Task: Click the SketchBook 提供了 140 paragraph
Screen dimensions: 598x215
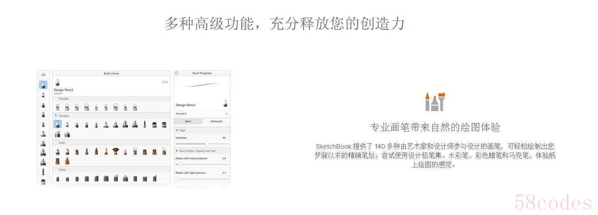Action: pos(435,155)
